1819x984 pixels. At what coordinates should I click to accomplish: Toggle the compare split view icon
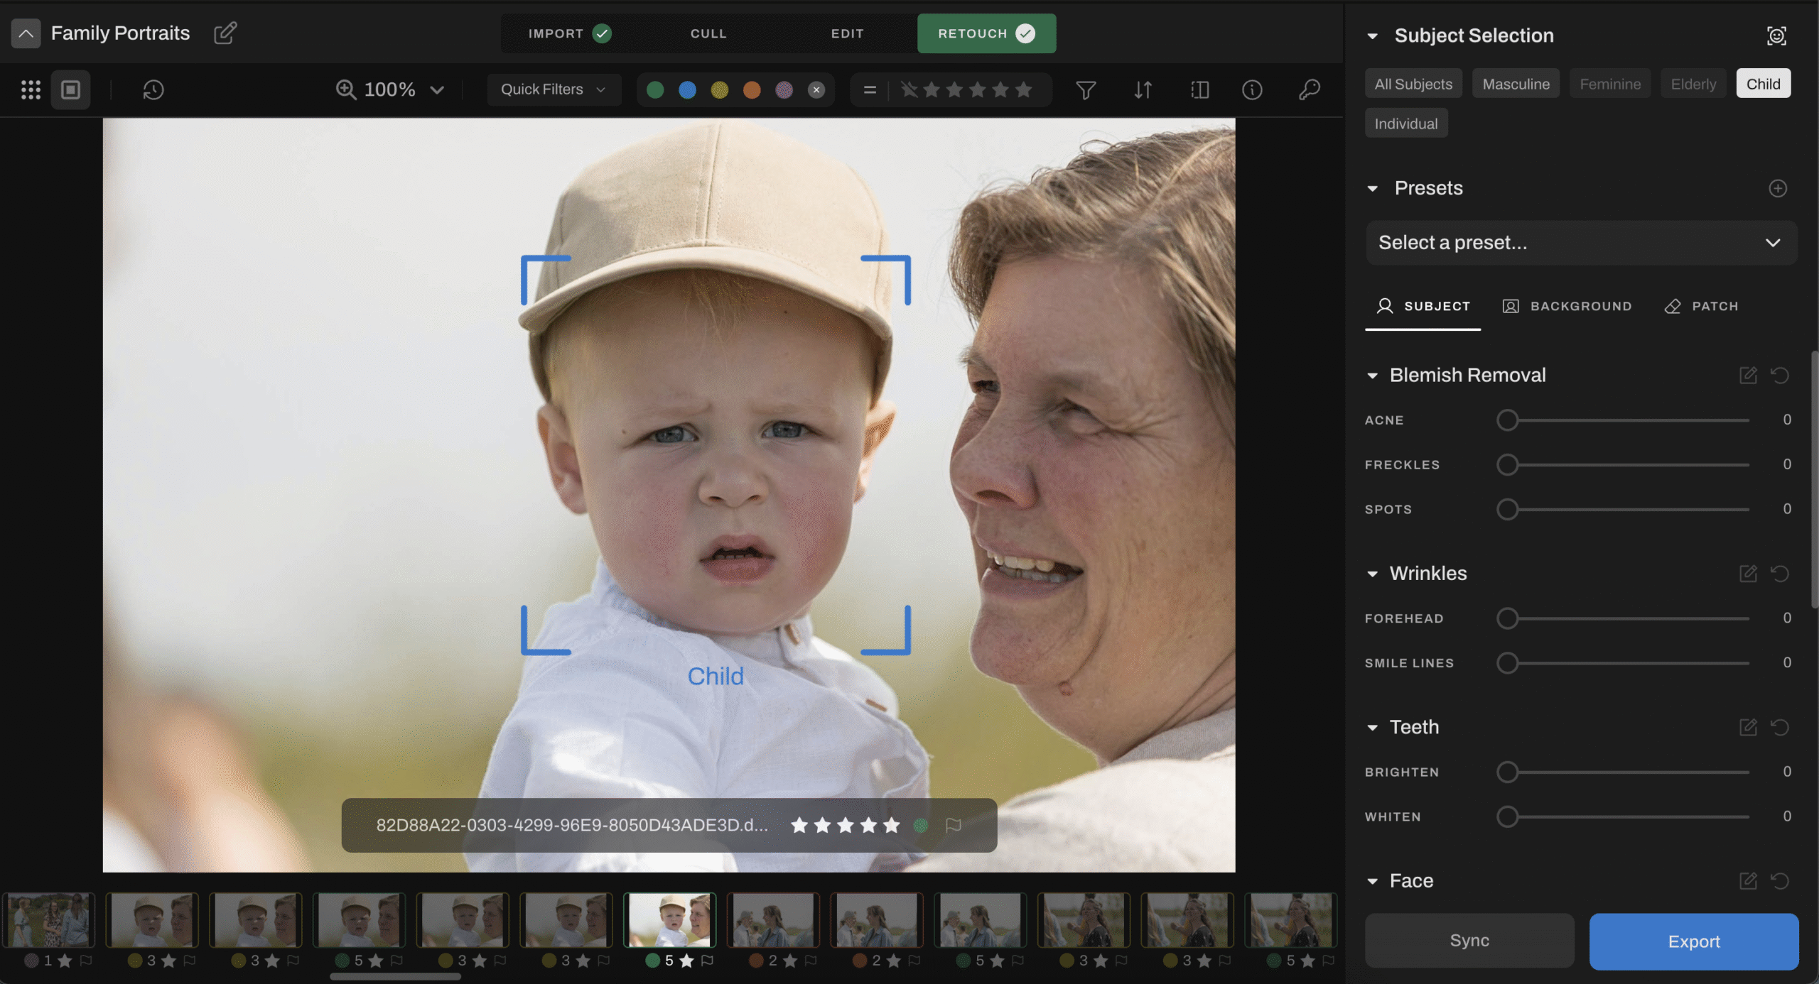point(1199,89)
